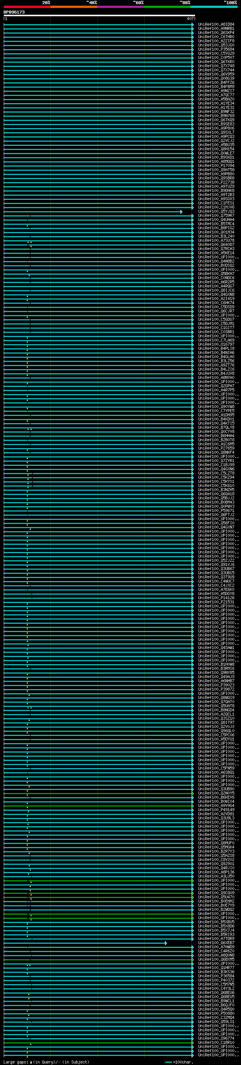Open the UniRef100_B4PLI8 entry

216,349
